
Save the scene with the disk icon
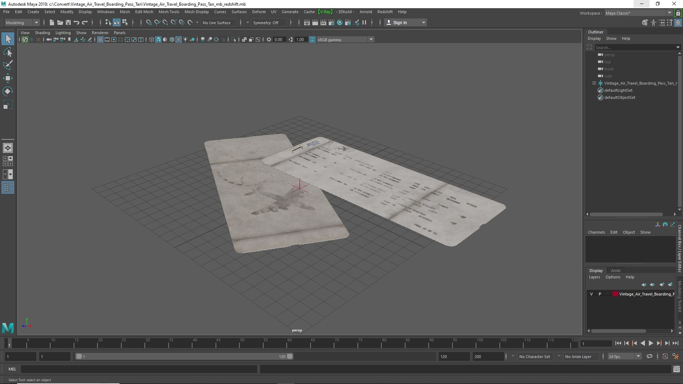point(68,22)
